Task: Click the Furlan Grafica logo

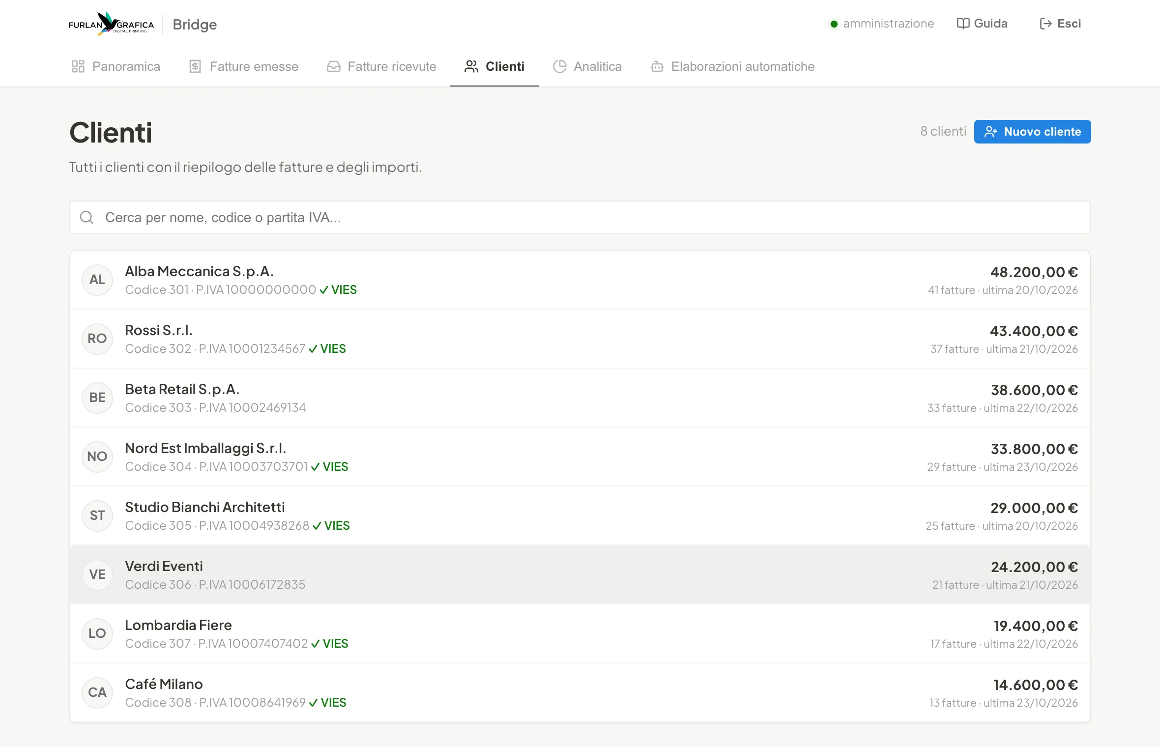Action: (111, 24)
